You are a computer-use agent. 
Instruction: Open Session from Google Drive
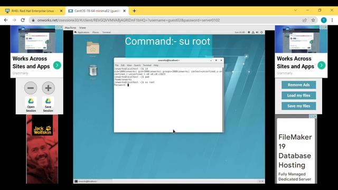click(31, 104)
